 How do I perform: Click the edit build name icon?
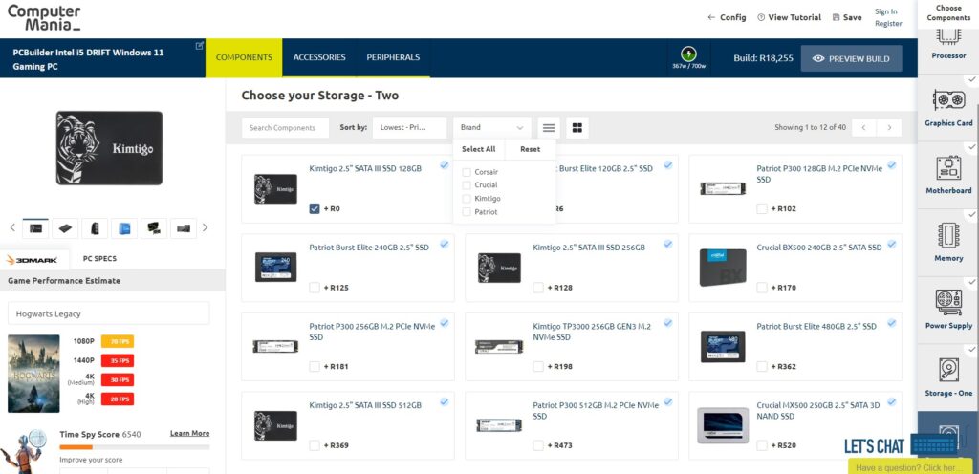[x=200, y=46]
